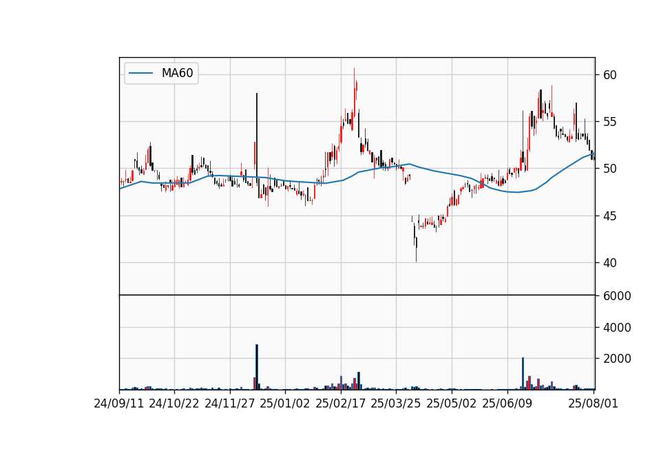
Task: Click the MA60 legend label
Action: pyautogui.click(x=177, y=74)
